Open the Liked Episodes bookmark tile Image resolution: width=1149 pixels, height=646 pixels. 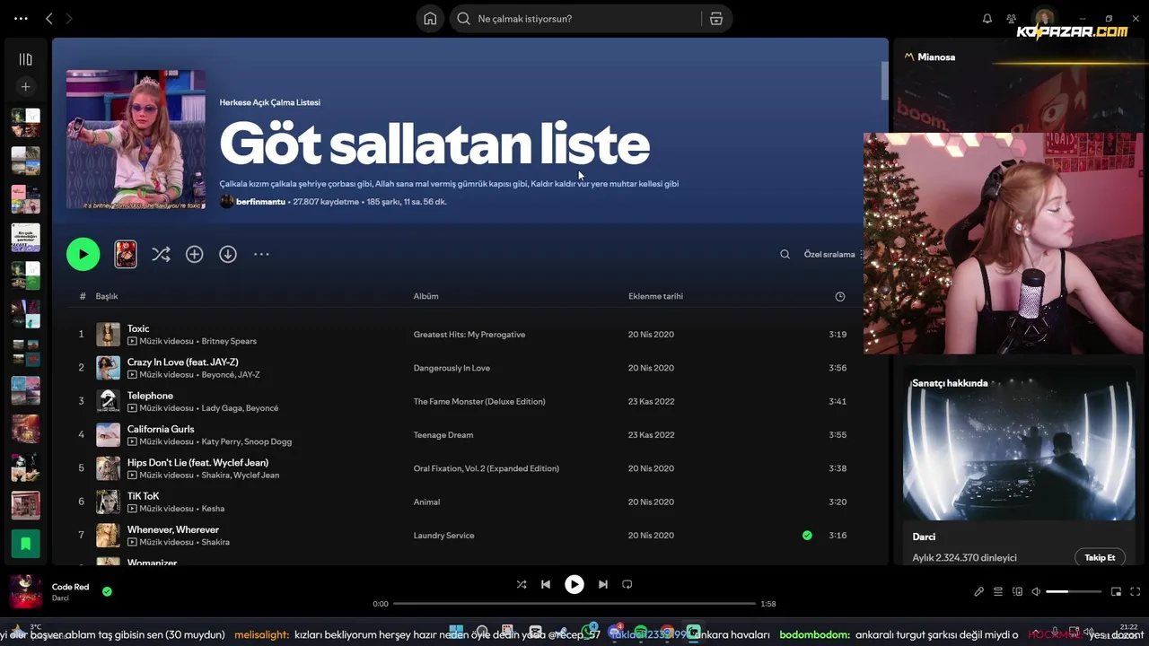(25, 544)
